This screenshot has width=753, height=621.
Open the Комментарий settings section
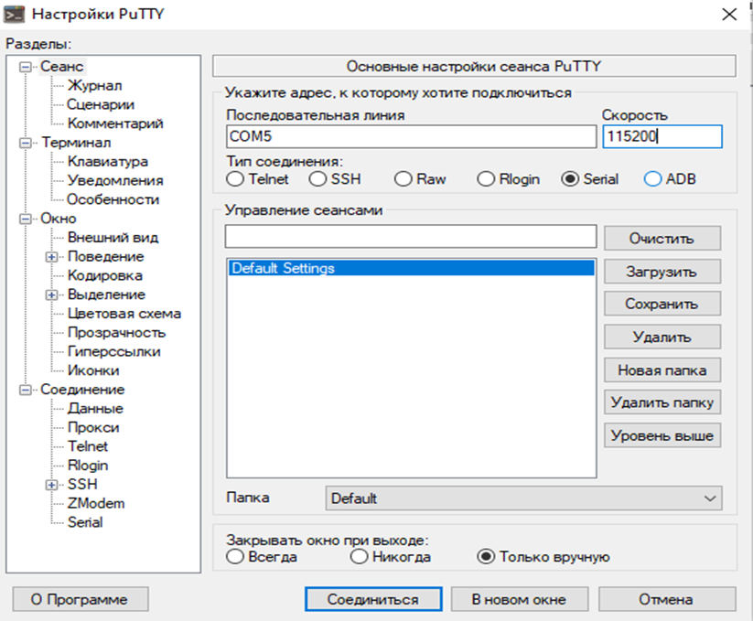click(x=115, y=123)
